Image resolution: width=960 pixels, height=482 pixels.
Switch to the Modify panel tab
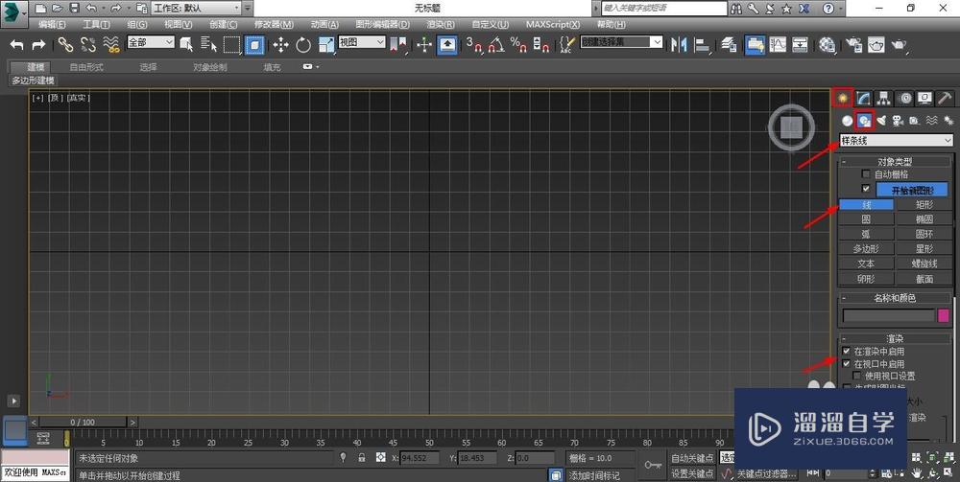tap(864, 98)
